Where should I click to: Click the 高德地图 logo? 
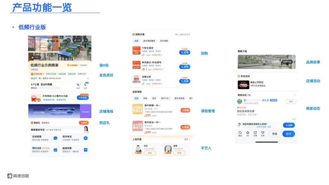pyautogui.click(x=18, y=176)
